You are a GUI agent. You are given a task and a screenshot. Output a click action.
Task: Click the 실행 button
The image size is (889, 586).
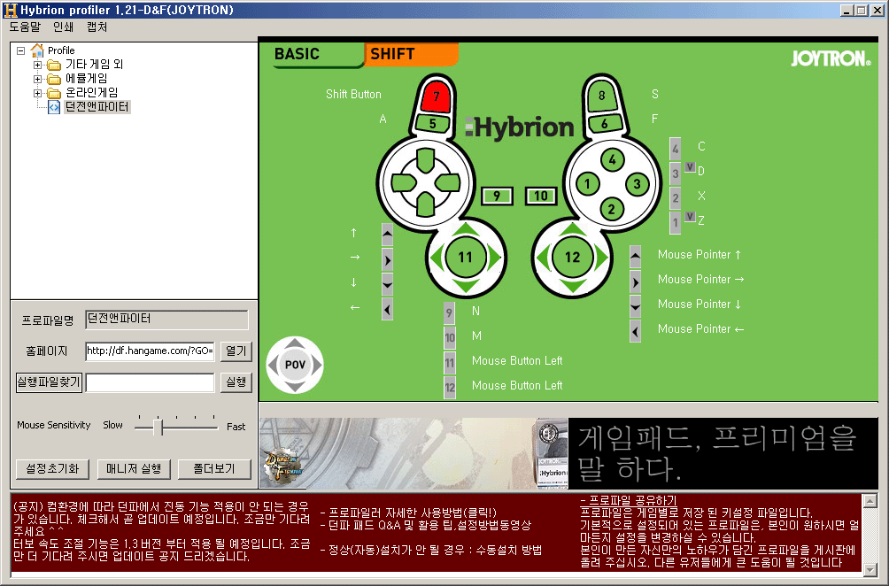point(236,382)
